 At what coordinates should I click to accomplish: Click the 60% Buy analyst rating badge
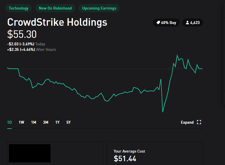click(166, 23)
